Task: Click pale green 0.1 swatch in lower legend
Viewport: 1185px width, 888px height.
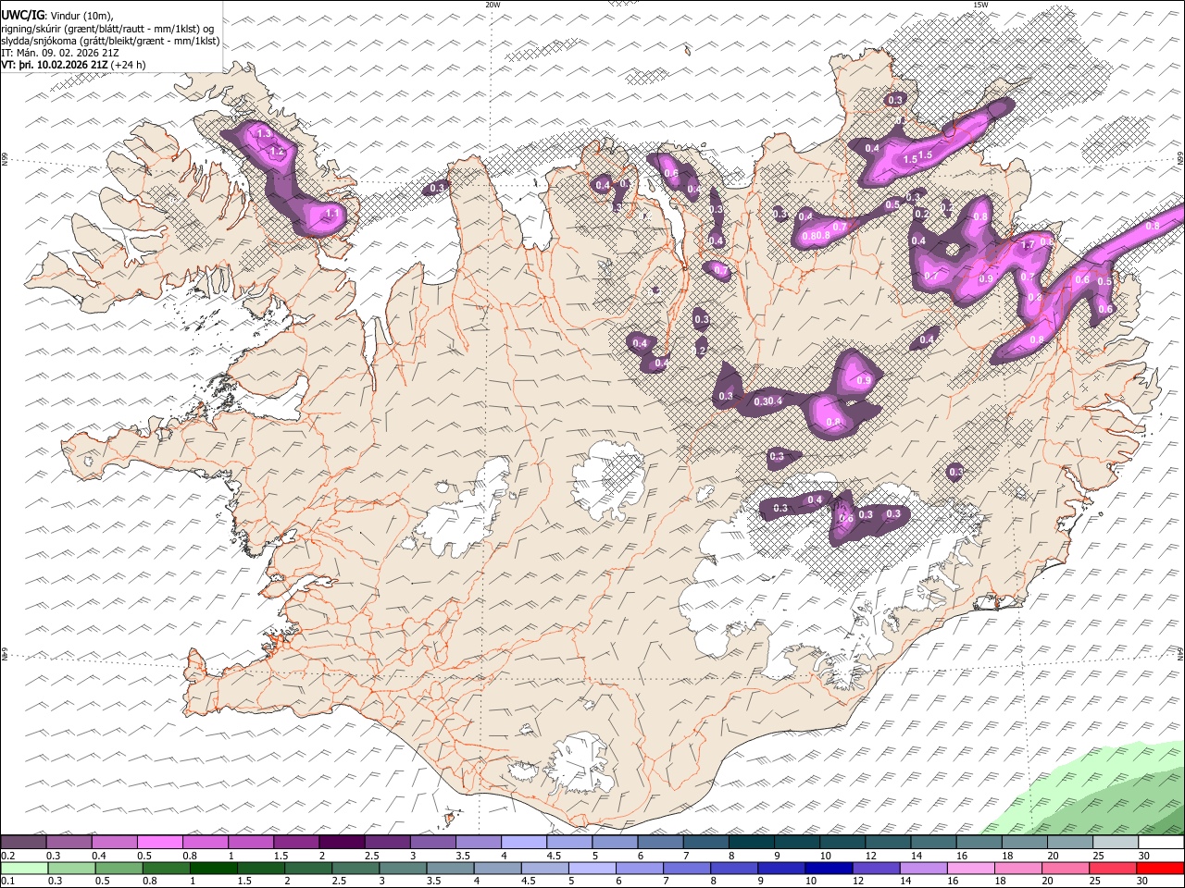Action: (23, 868)
